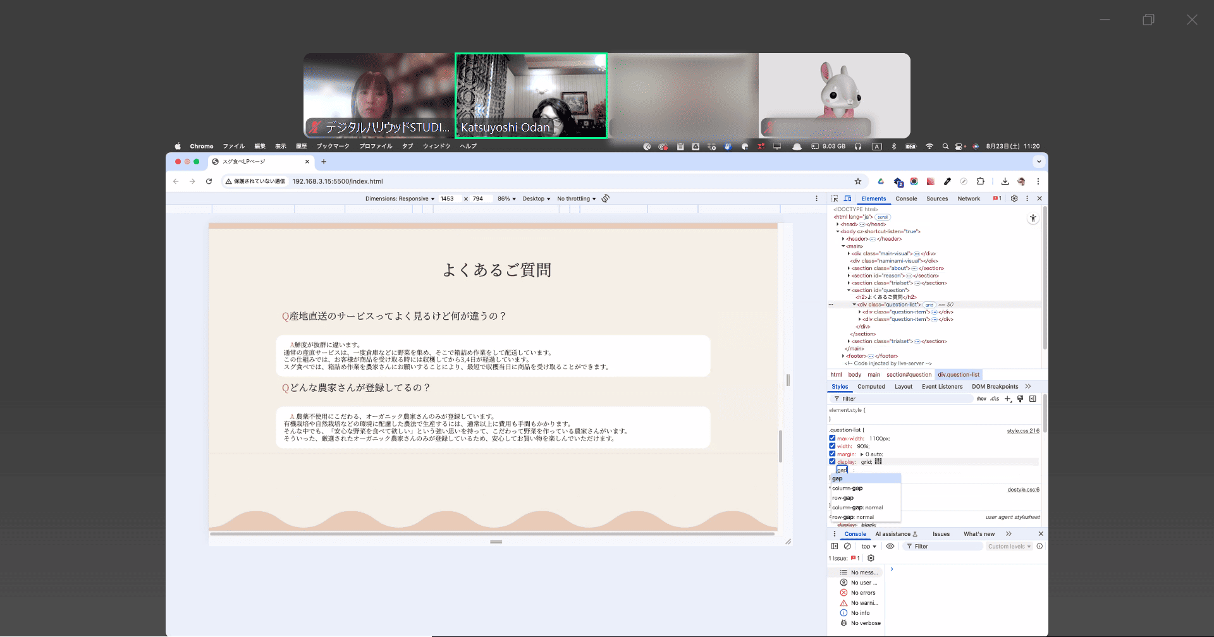Open console settings gear icon
Screen dimensions: 1214x637
[871, 559]
